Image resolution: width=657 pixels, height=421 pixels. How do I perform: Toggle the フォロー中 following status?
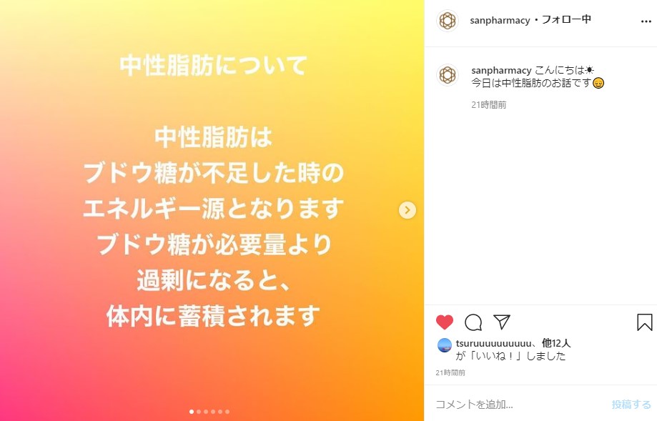566,20
